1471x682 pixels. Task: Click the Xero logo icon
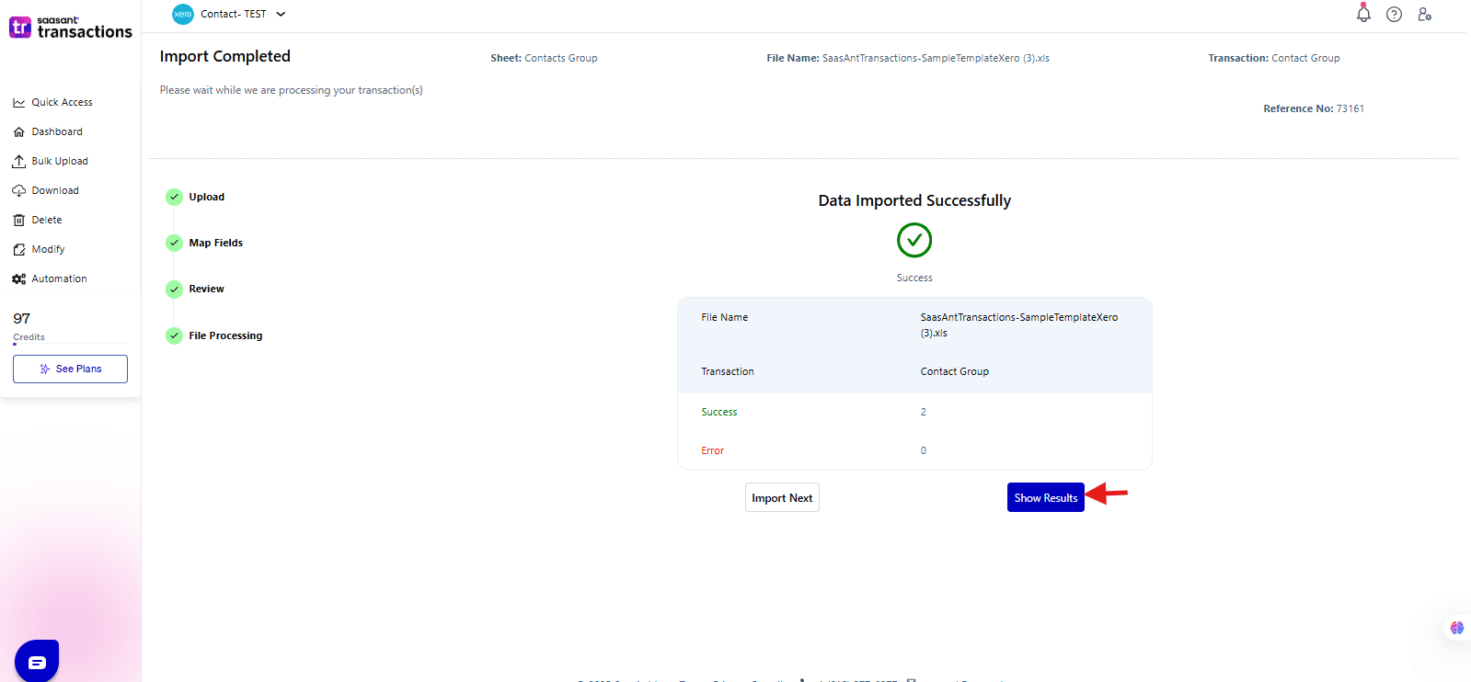[x=183, y=14]
